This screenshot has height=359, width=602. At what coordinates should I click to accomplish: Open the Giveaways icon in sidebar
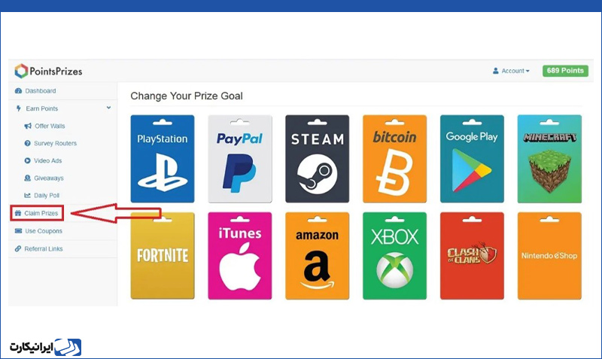(x=27, y=178)
